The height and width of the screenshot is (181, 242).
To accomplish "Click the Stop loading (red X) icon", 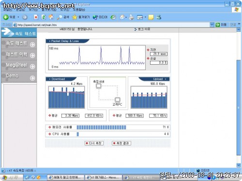I will pyautogui.click(x=36, y=17).
